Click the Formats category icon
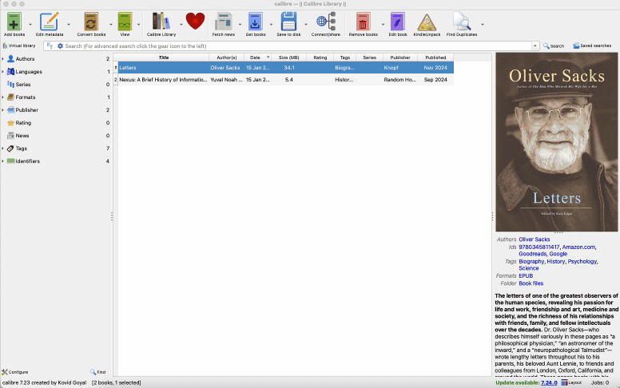This screenshot has width=620, height=388. pyautogui.click(x=10, y=97)
